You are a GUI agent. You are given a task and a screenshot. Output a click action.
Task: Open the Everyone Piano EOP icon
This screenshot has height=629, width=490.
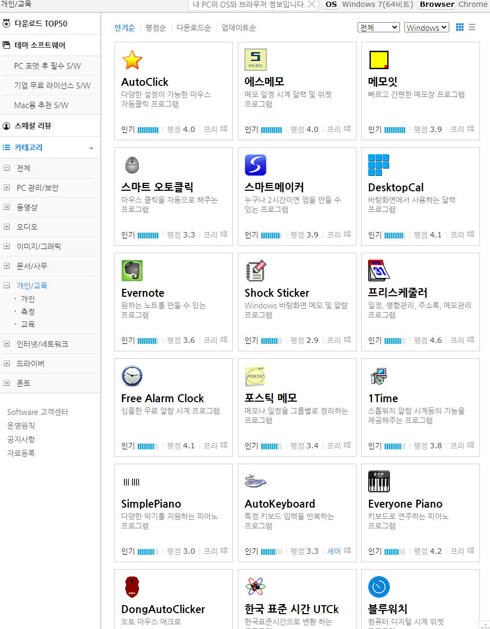point(379,481)
